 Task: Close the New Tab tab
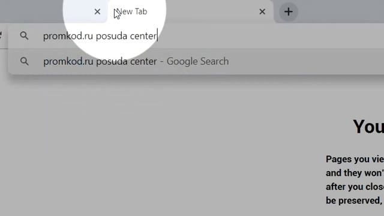click(x=262, y=11)
